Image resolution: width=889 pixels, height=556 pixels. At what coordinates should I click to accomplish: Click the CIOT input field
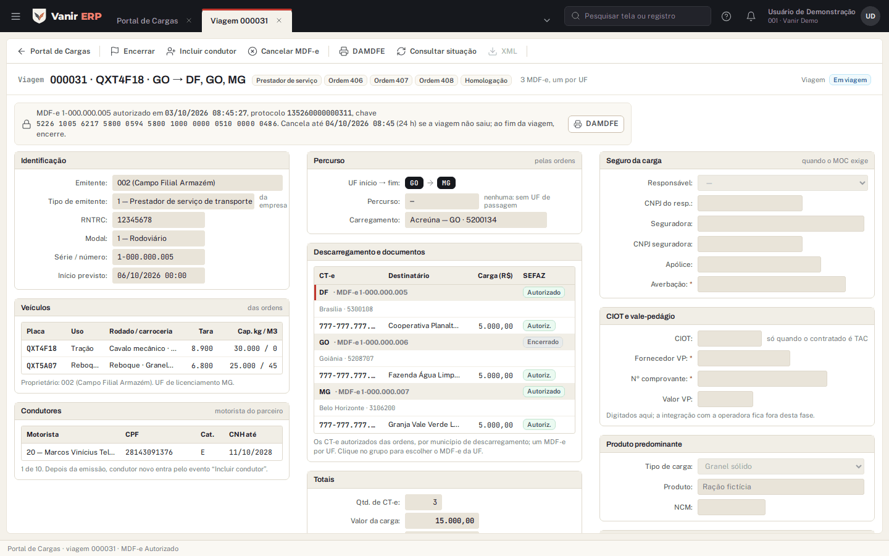pyautogui.click(x=730, y=339)
